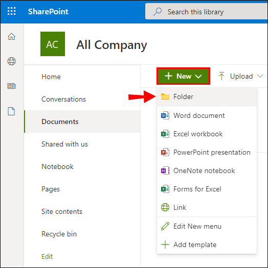Image resolution: width=268 pixels, height=268 pixels.
Task: Open the news icon in left rail
Action: pyautogui.click(x=11, y=86)
